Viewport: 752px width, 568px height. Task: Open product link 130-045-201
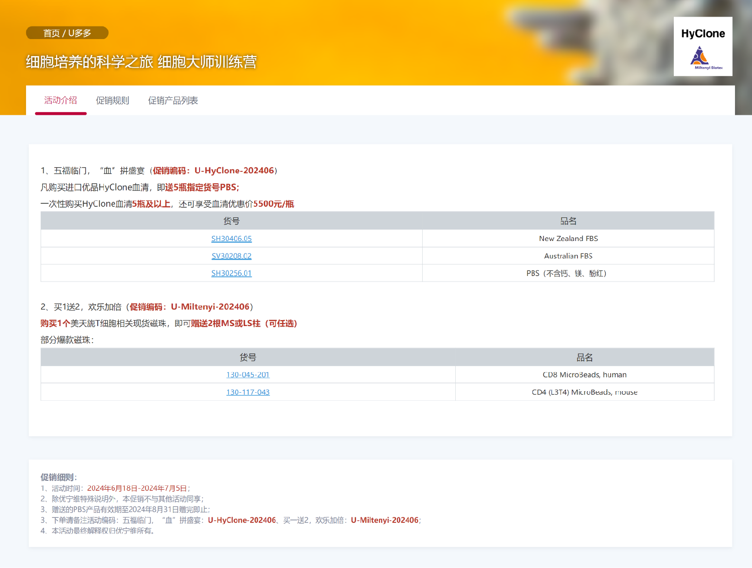248,375
